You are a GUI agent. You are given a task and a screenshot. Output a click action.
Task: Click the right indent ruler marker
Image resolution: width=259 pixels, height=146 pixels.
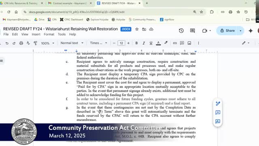point(195,52)
